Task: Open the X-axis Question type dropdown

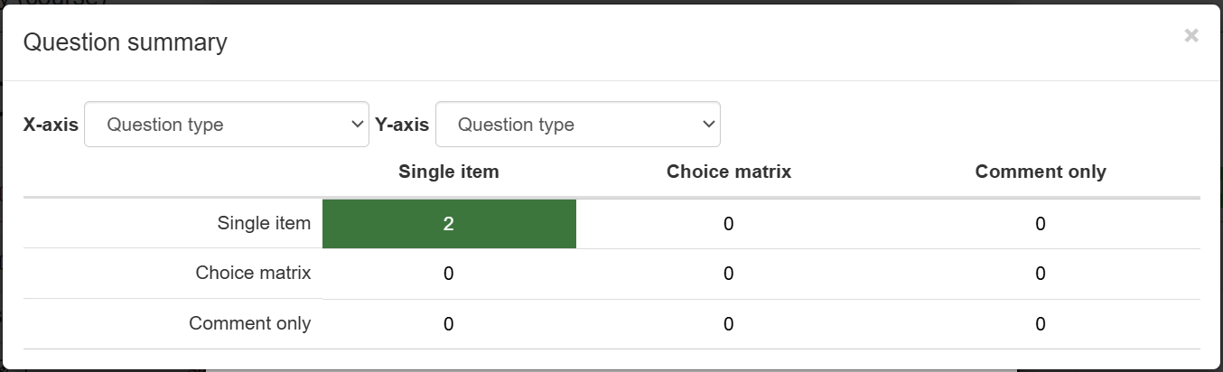Action: pyautogui.click(x=227, y=125)
